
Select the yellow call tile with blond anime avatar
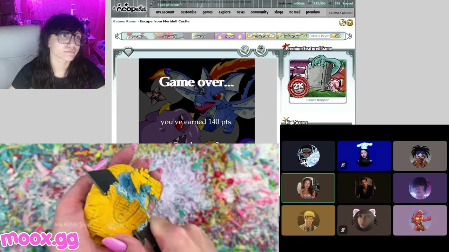tap(308, 220)
